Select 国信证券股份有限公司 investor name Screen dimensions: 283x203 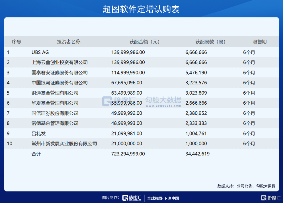pyautogui.click(x=55, y=113)
